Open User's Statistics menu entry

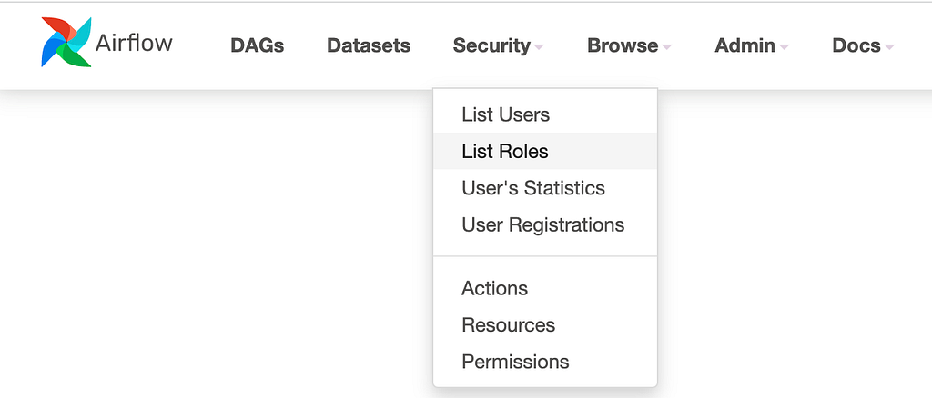coord(545,188)
